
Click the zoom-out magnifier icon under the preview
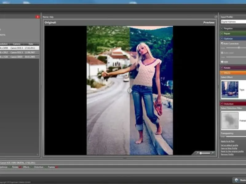(x=197, y=153)
